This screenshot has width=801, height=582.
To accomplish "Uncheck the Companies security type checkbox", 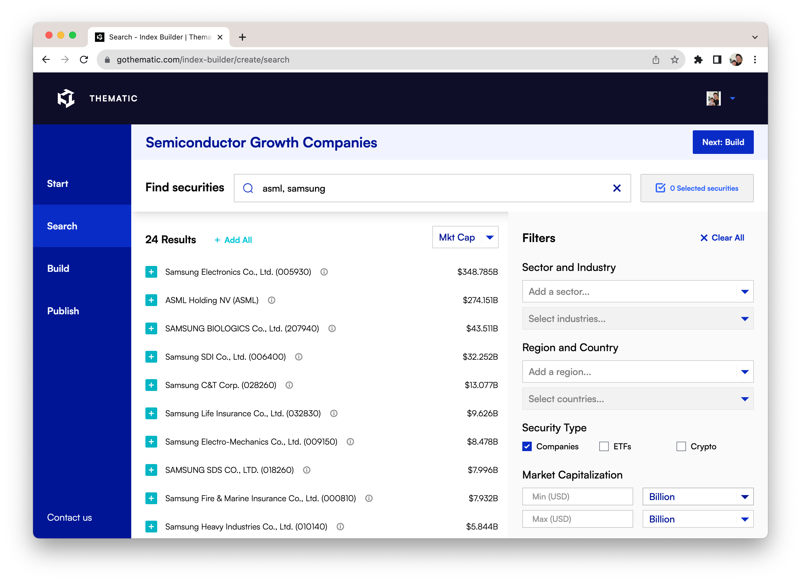I will click(527, 446).
